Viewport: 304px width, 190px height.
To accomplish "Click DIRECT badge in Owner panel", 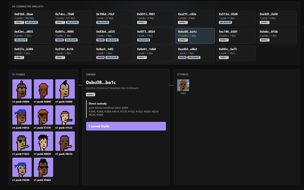I will pyautogui.click(x=90, y=94).
